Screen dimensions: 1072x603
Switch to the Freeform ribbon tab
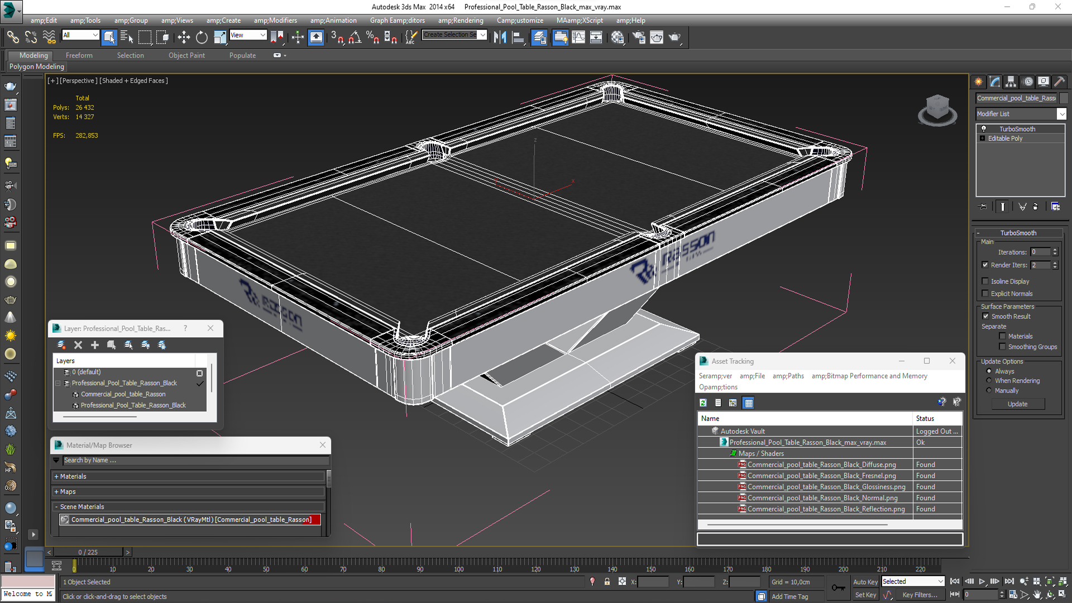coord(79,56)
